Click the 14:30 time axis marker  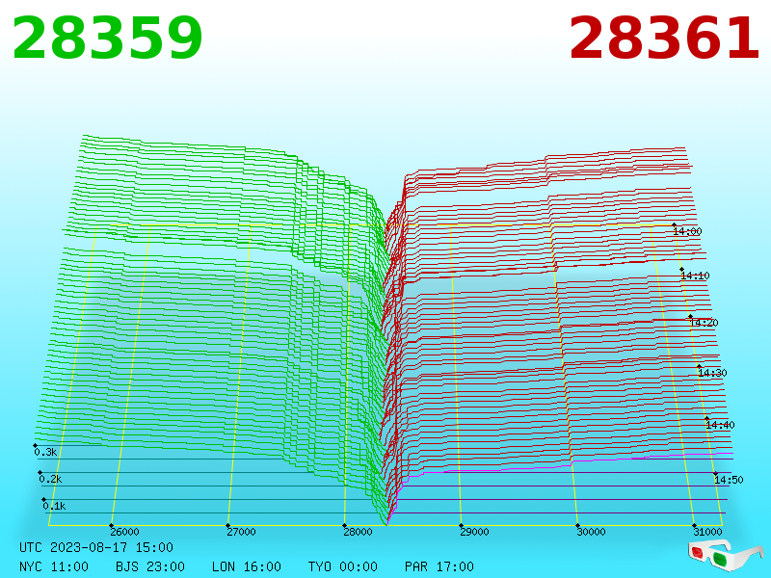(712, 373)
